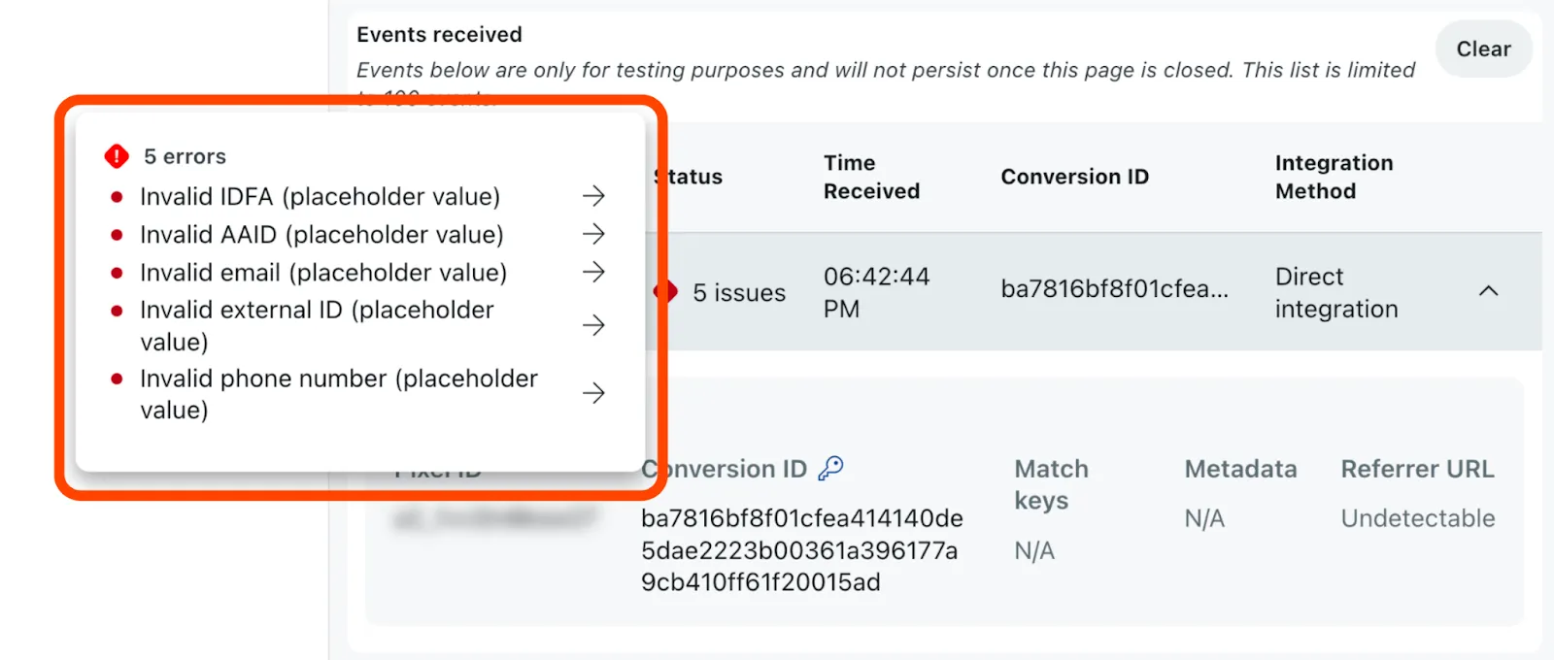
Task: Open details for the Invalid AAID error
Action: 593,234
